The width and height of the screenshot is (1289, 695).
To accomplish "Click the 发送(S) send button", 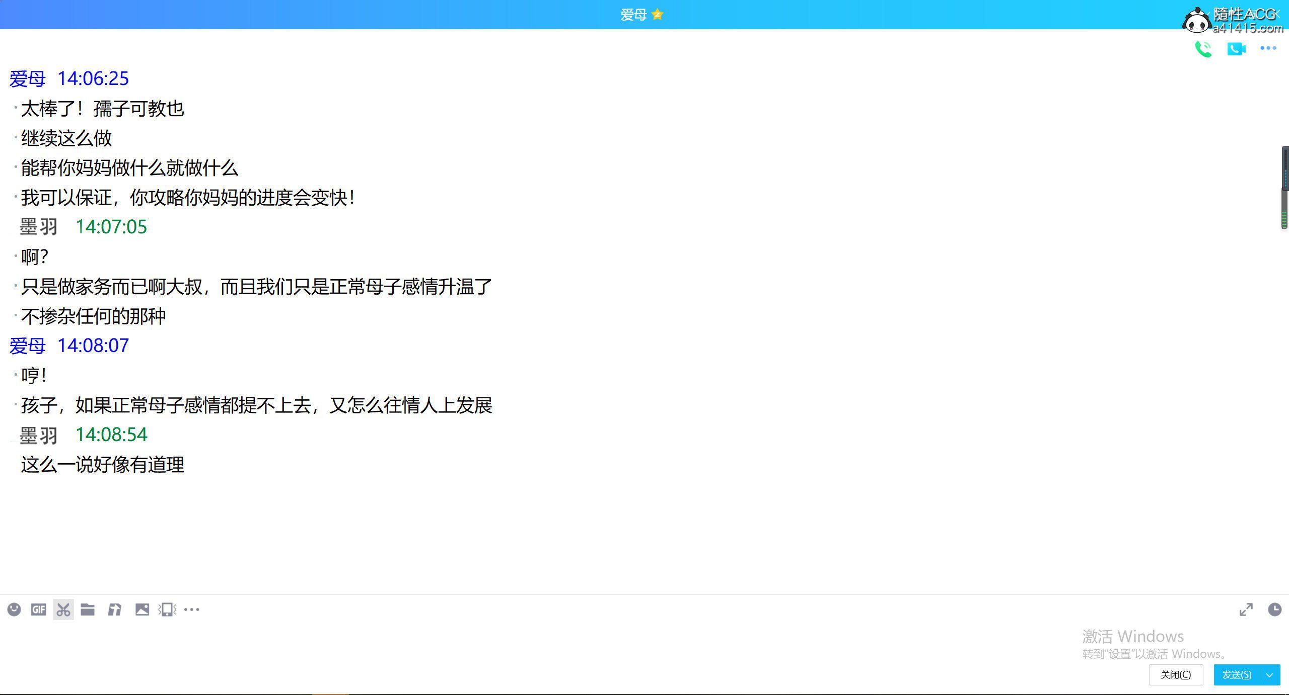I will tap(1237, 674).
